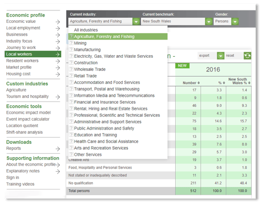
Task: Open Training videos link
Action: [x=20, y=184]
